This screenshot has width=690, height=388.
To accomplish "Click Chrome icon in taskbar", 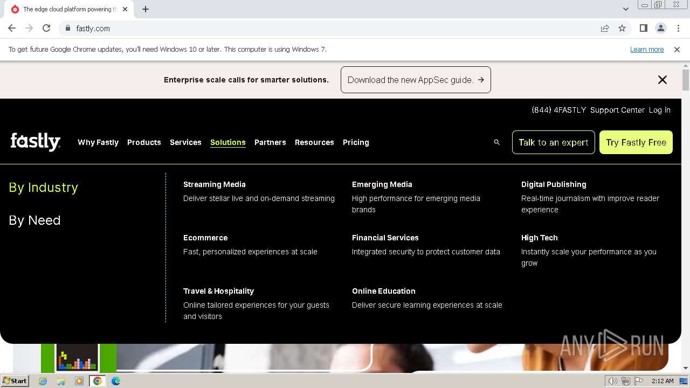I will [98, 381].
